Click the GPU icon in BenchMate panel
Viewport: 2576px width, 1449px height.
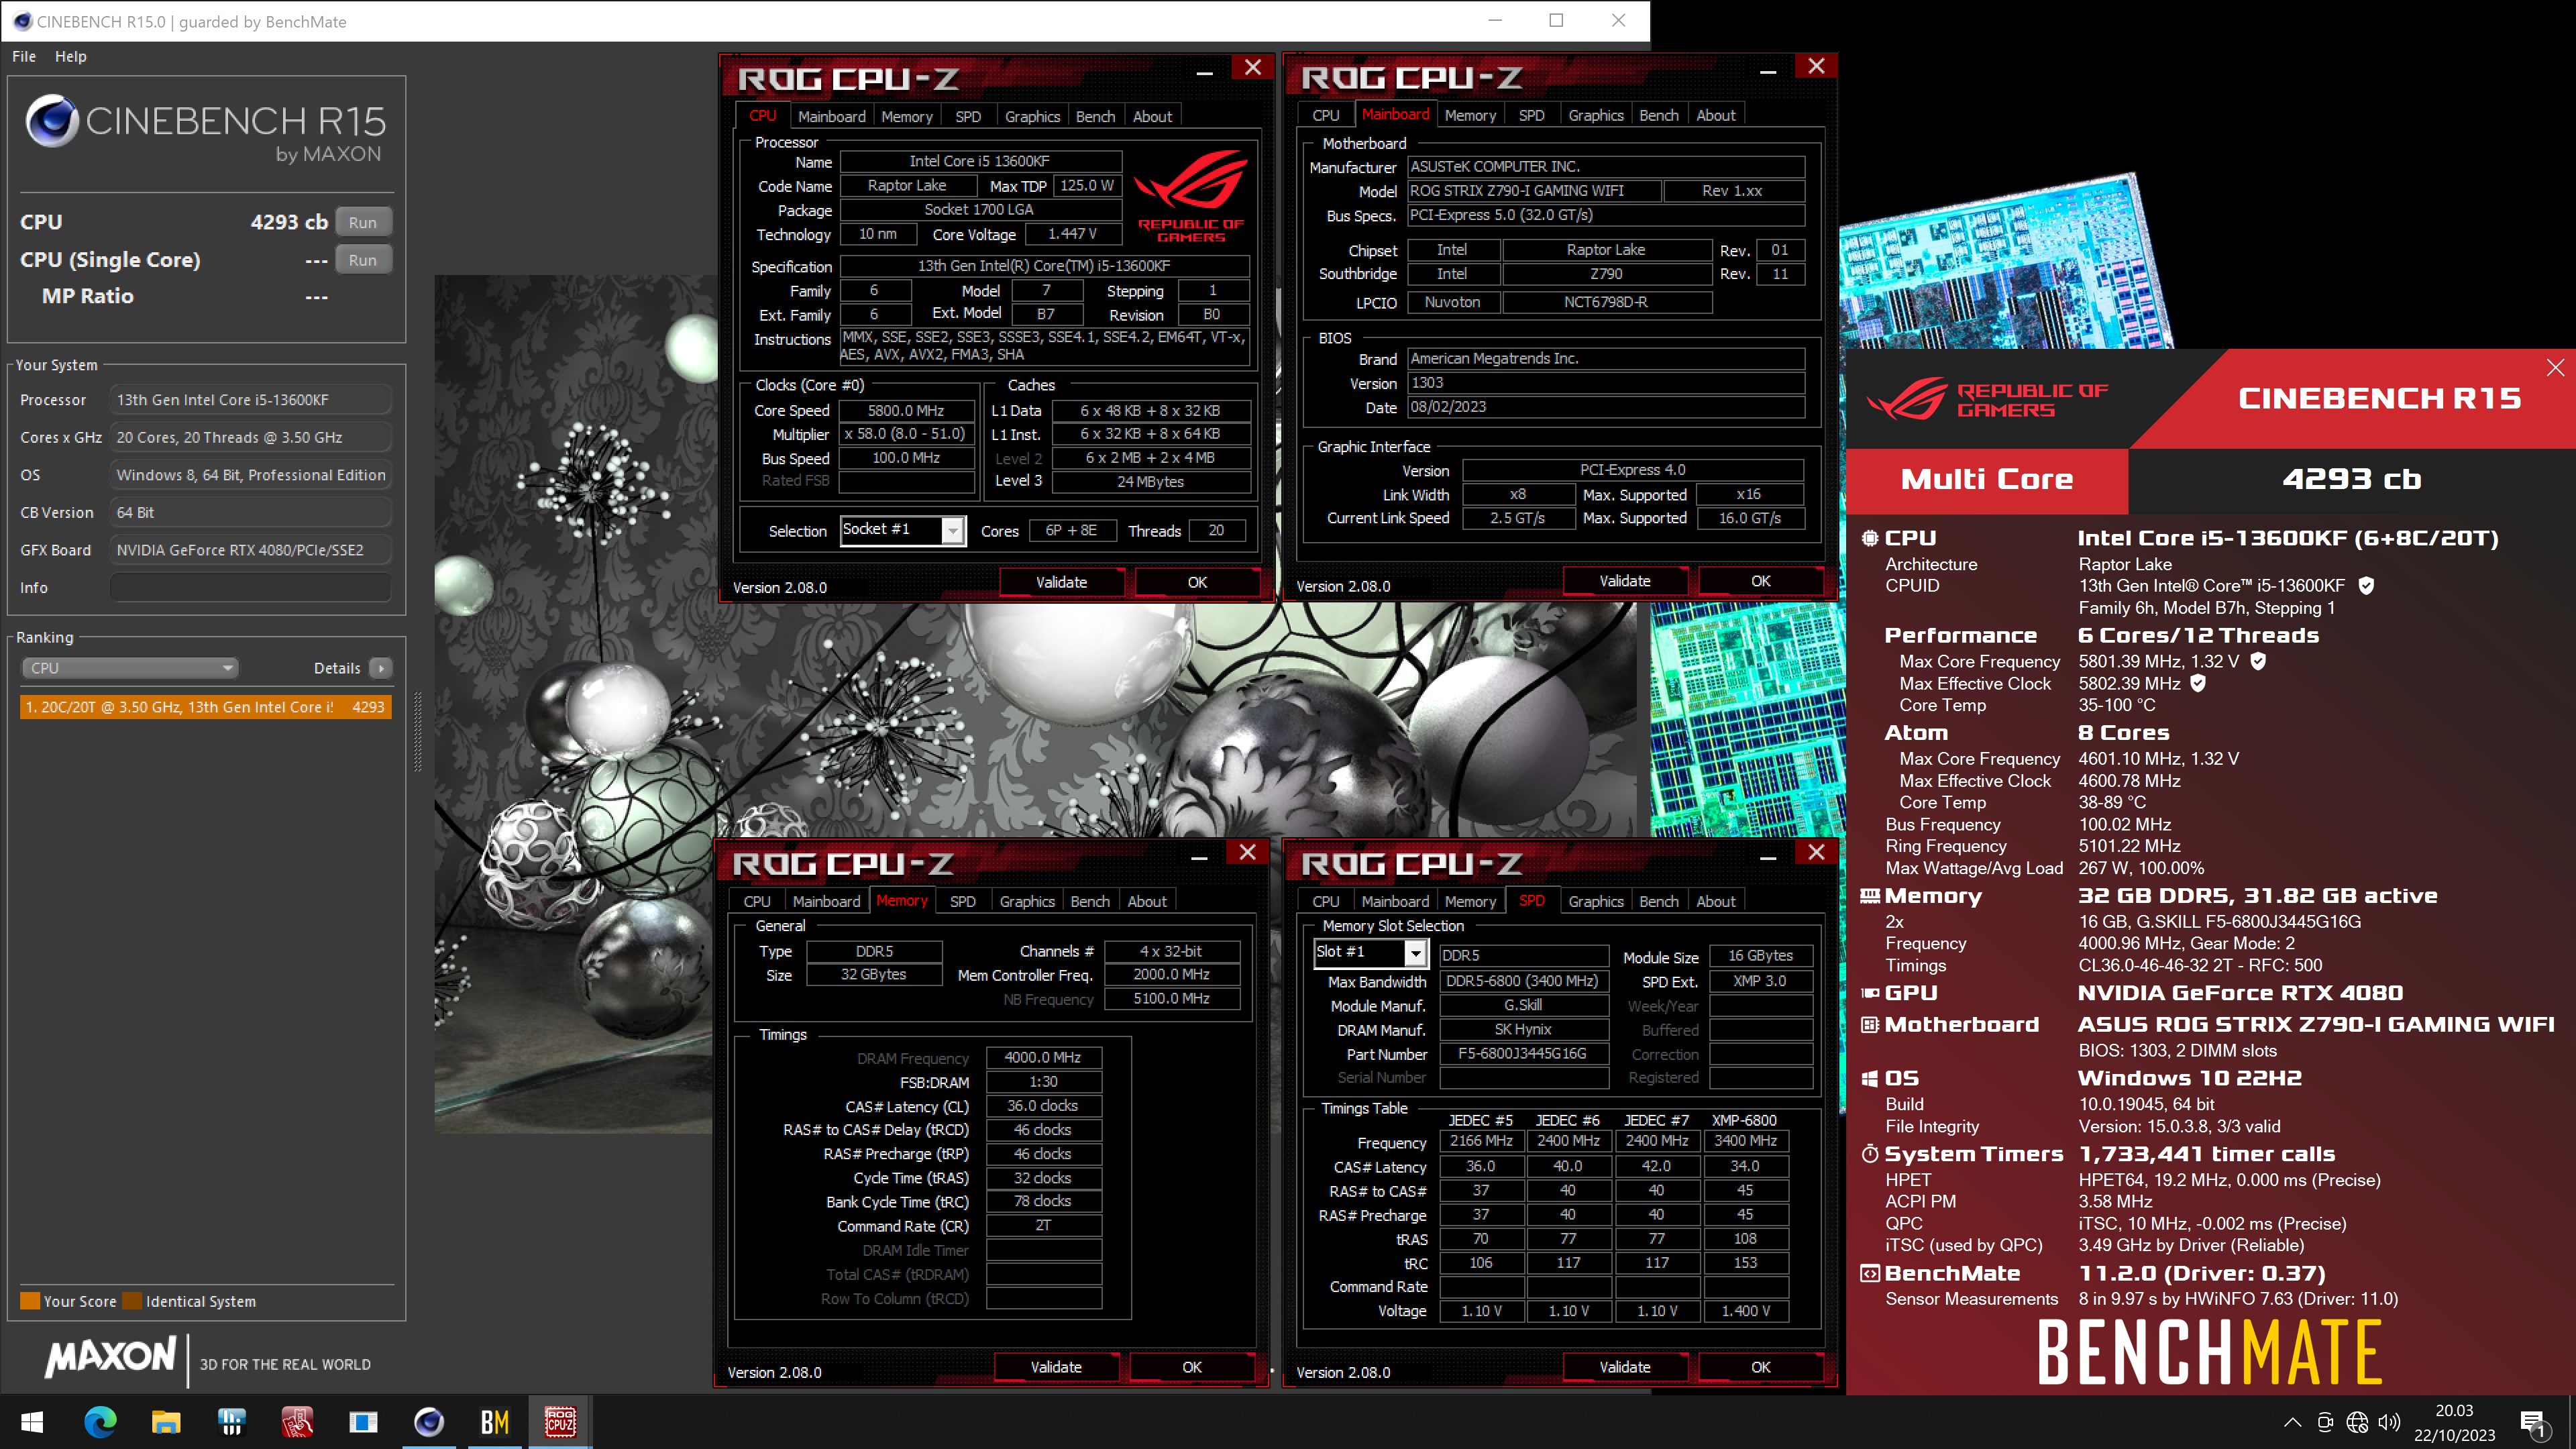point(1869,993)
